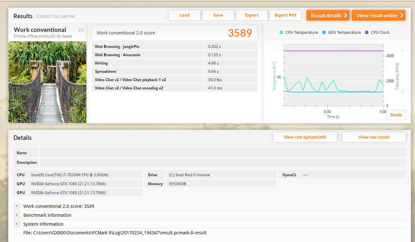View raw result
Image resolution: width=415 pixels, height=242 pixels.
374,137
